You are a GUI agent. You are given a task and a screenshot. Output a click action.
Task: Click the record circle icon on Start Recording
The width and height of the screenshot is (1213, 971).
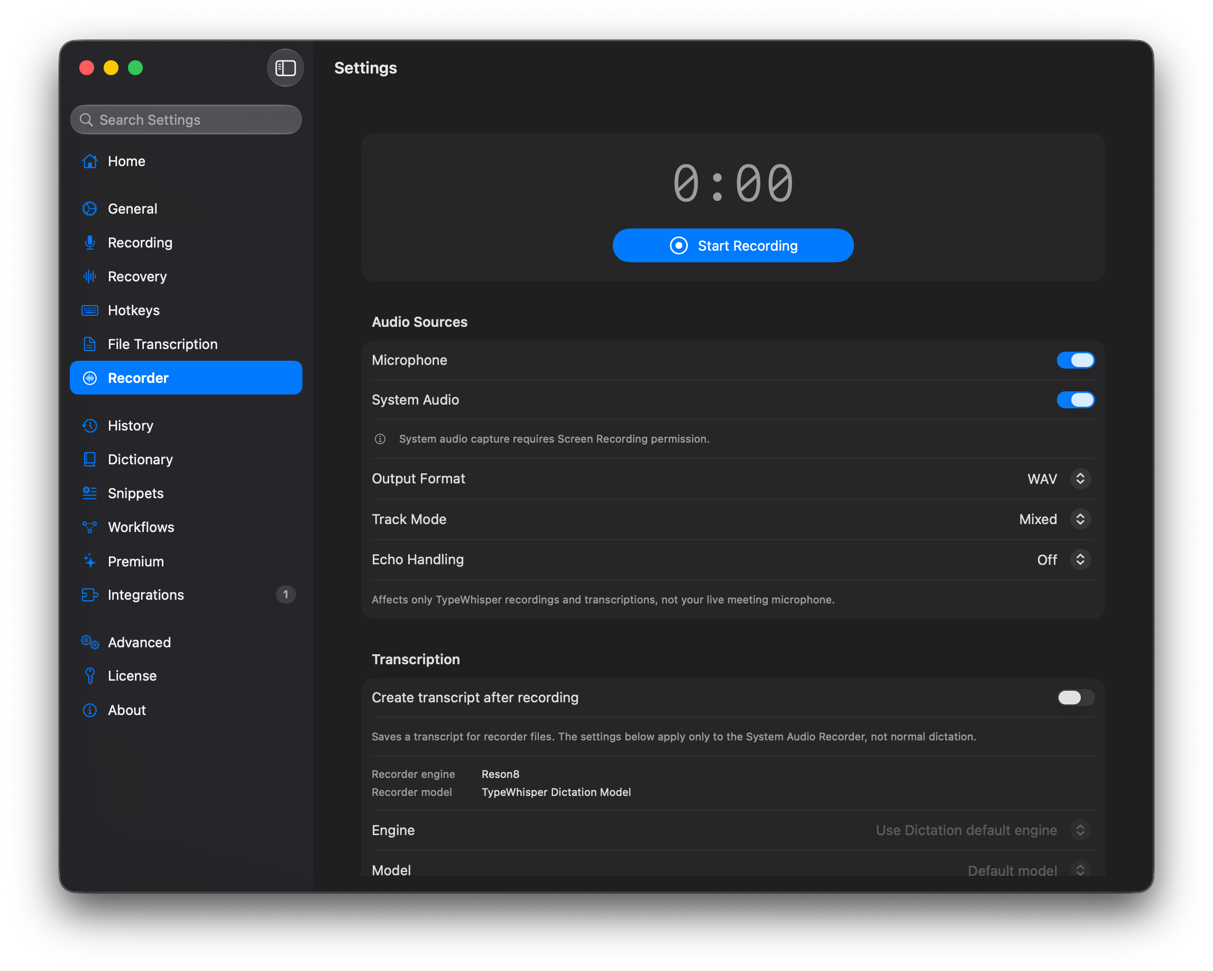click(678, 246)
